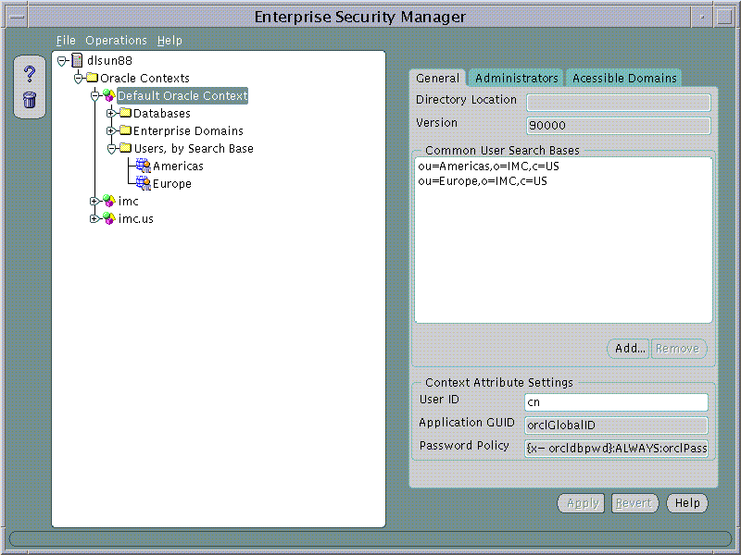741x555 pixels.
Task: Select Default Oracle Context tree label
Action: 182,96
